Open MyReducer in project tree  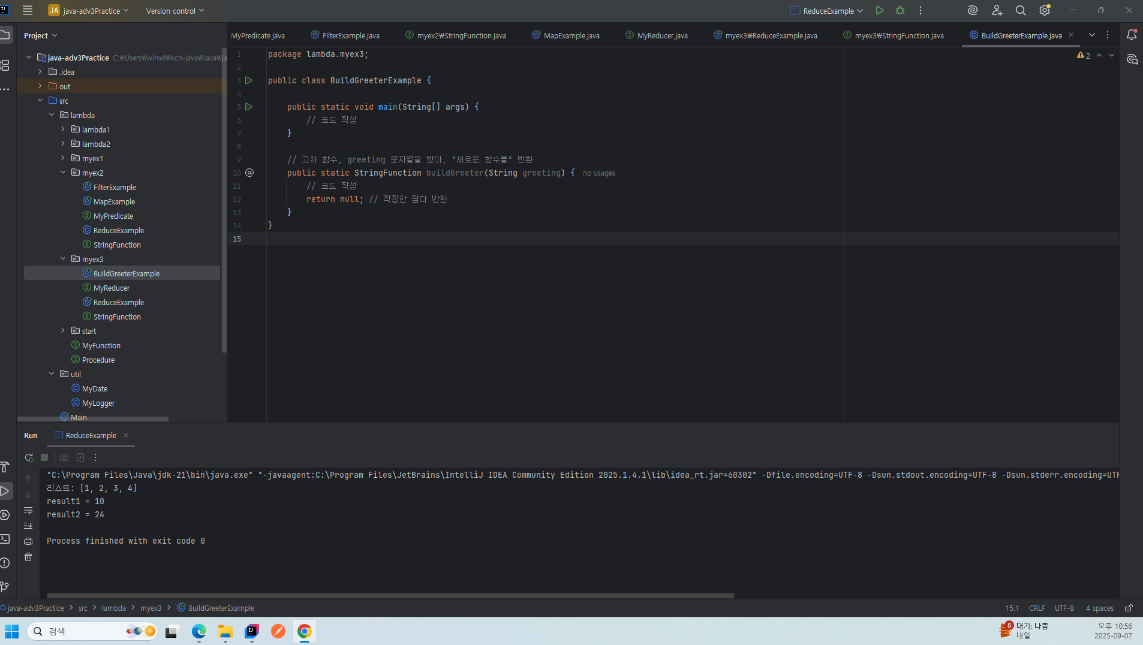point(112,288)
